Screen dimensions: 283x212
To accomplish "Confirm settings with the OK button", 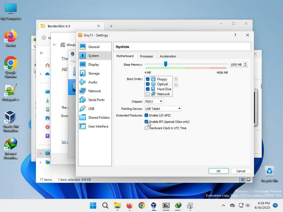I will click(219, 171).
